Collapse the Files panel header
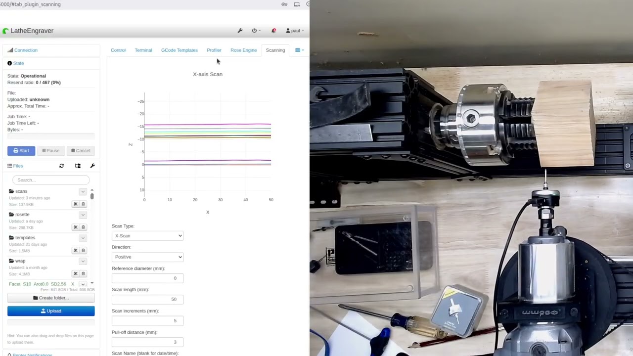This screenshot has width=633, height=356. 18,166
